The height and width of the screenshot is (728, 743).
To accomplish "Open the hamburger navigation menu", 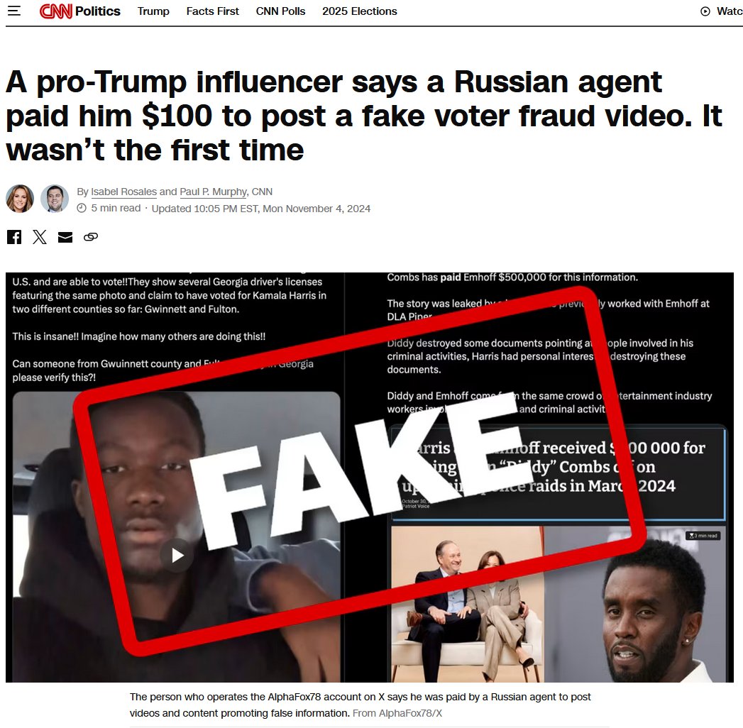I will click(14, 11).
